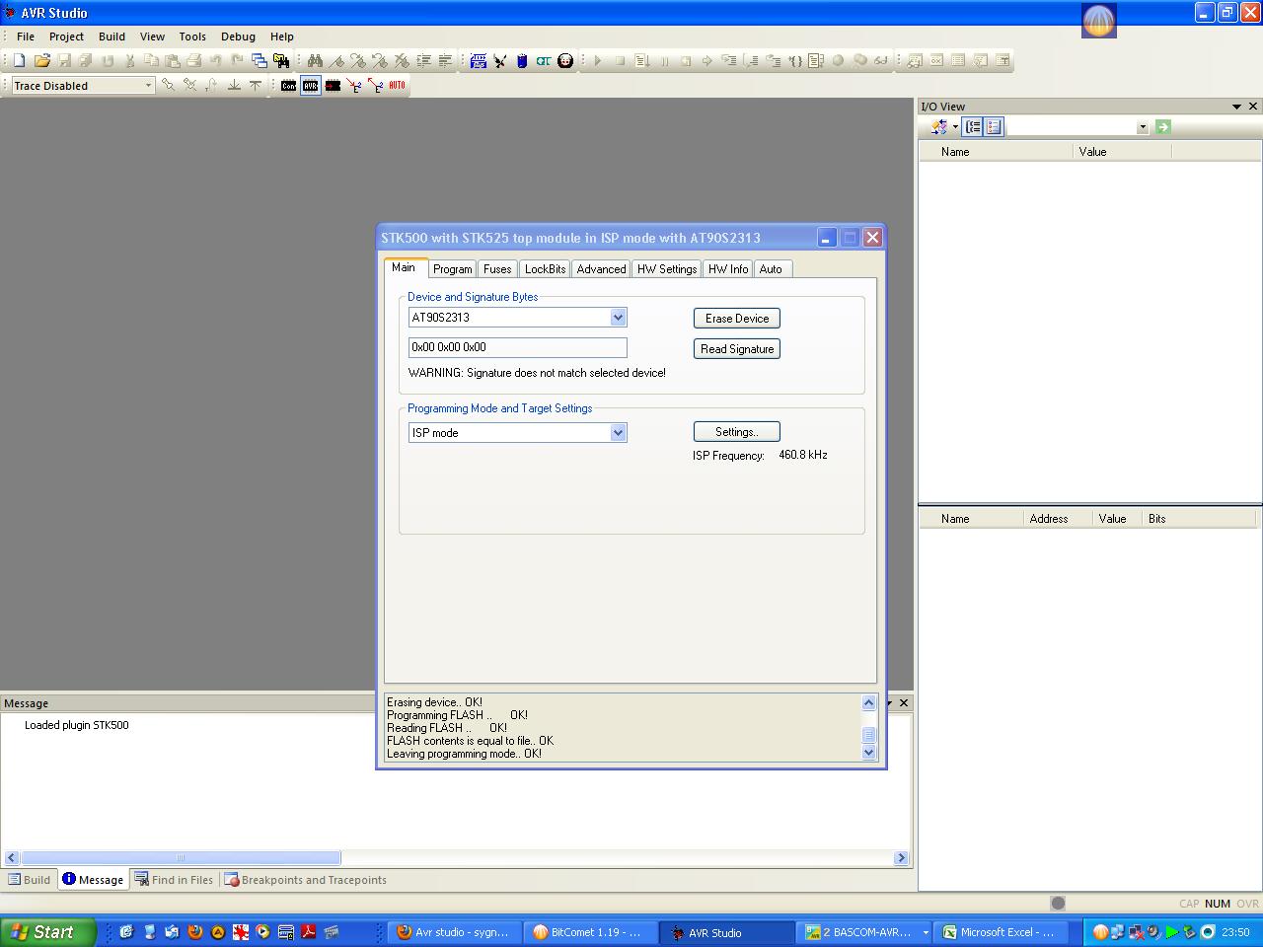The image size is (1263, 947).
Task: Click the programmer log scroll-up arrow
Action: click(x=868, y=702)
